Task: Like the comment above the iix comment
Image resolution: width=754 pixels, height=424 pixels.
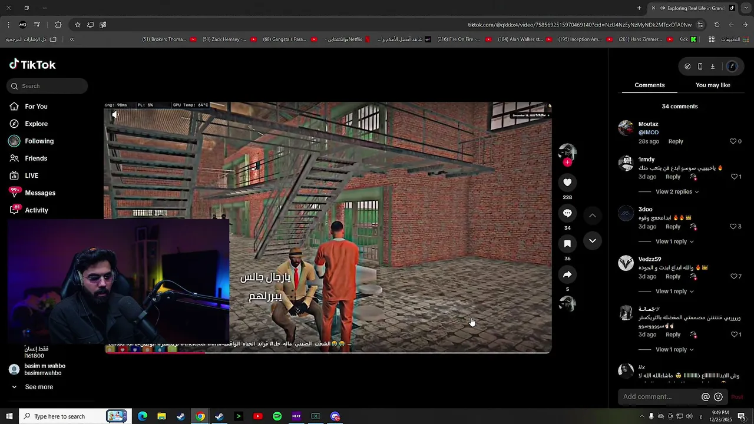Action: [x=733, y=334]
